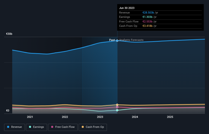Click the Earnings row label in tooltip
This screenshot has height=134, width=209.
tap(124, 17)
